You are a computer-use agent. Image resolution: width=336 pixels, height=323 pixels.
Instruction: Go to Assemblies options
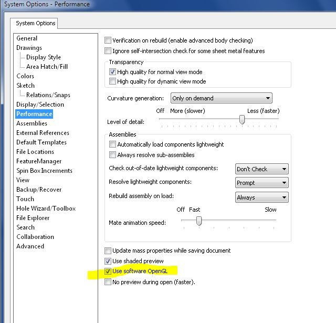click(x=31, y=123)
